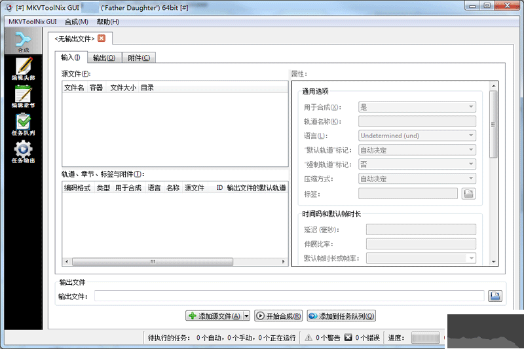The height and width of the screenshot is (349, 524).
Task: Click the 0 个警告 status text
Action: (328, 338)
